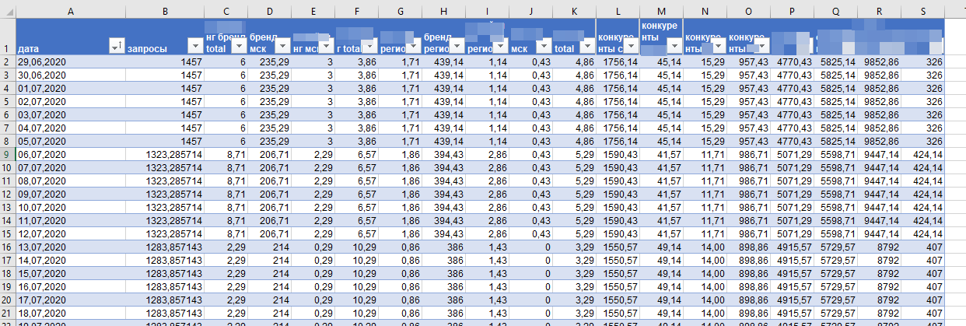
Task: Select 439,14 in the 04.07.2020 row
Action: coord(443,128)
